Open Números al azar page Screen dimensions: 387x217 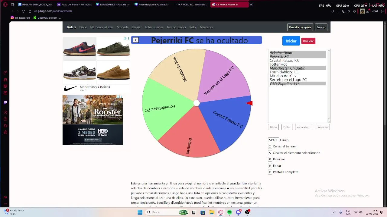click(102, 27)
